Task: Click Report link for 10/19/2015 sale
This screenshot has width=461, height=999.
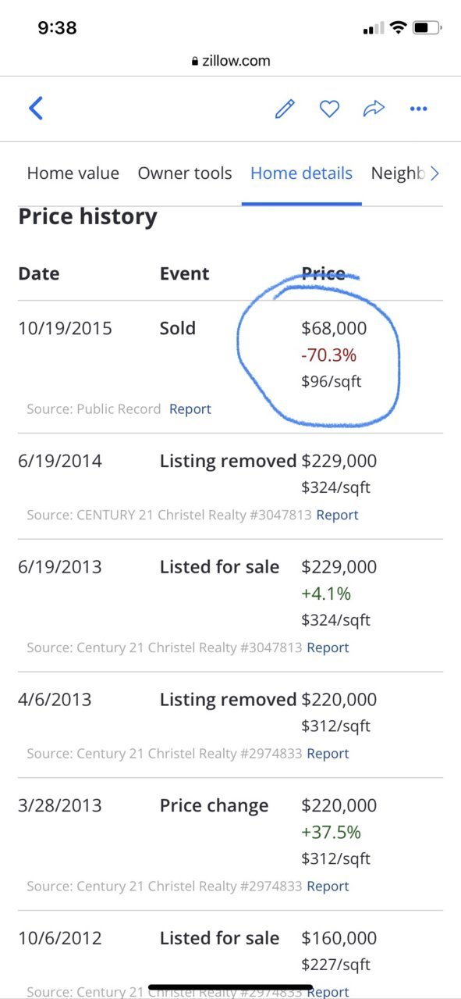Action: [x=190, y=409]
